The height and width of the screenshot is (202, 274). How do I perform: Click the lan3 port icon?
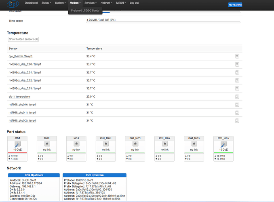coord(76,144)
